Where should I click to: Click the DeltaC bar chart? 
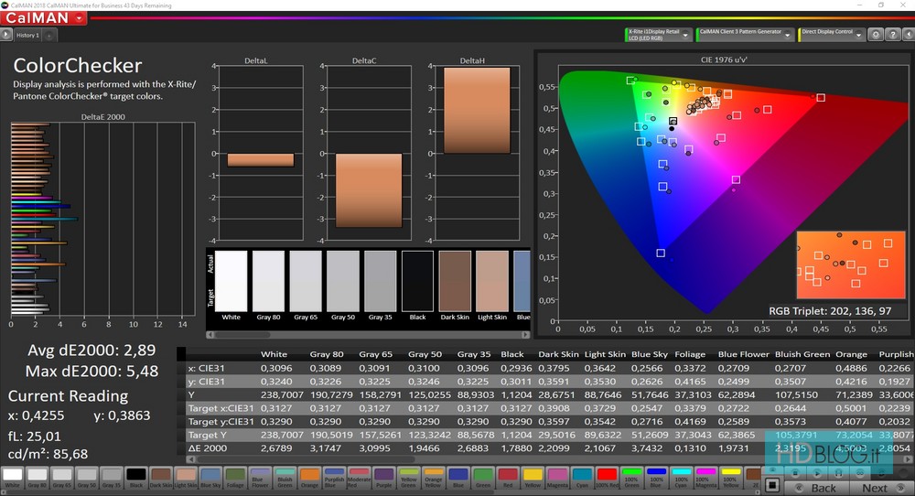369,153
